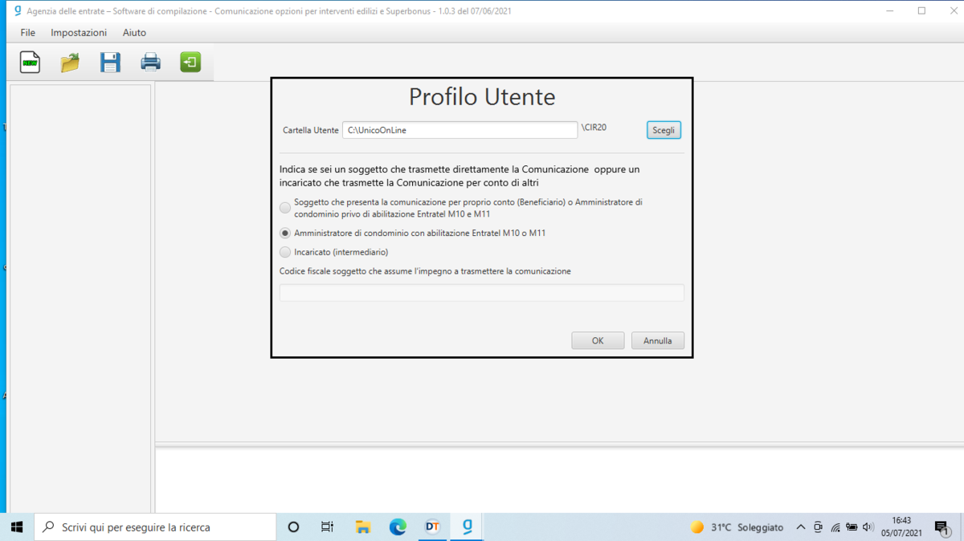
Task: Select Soggetto che presenta per proprio conto option
Action: click(x=284, y=207)
